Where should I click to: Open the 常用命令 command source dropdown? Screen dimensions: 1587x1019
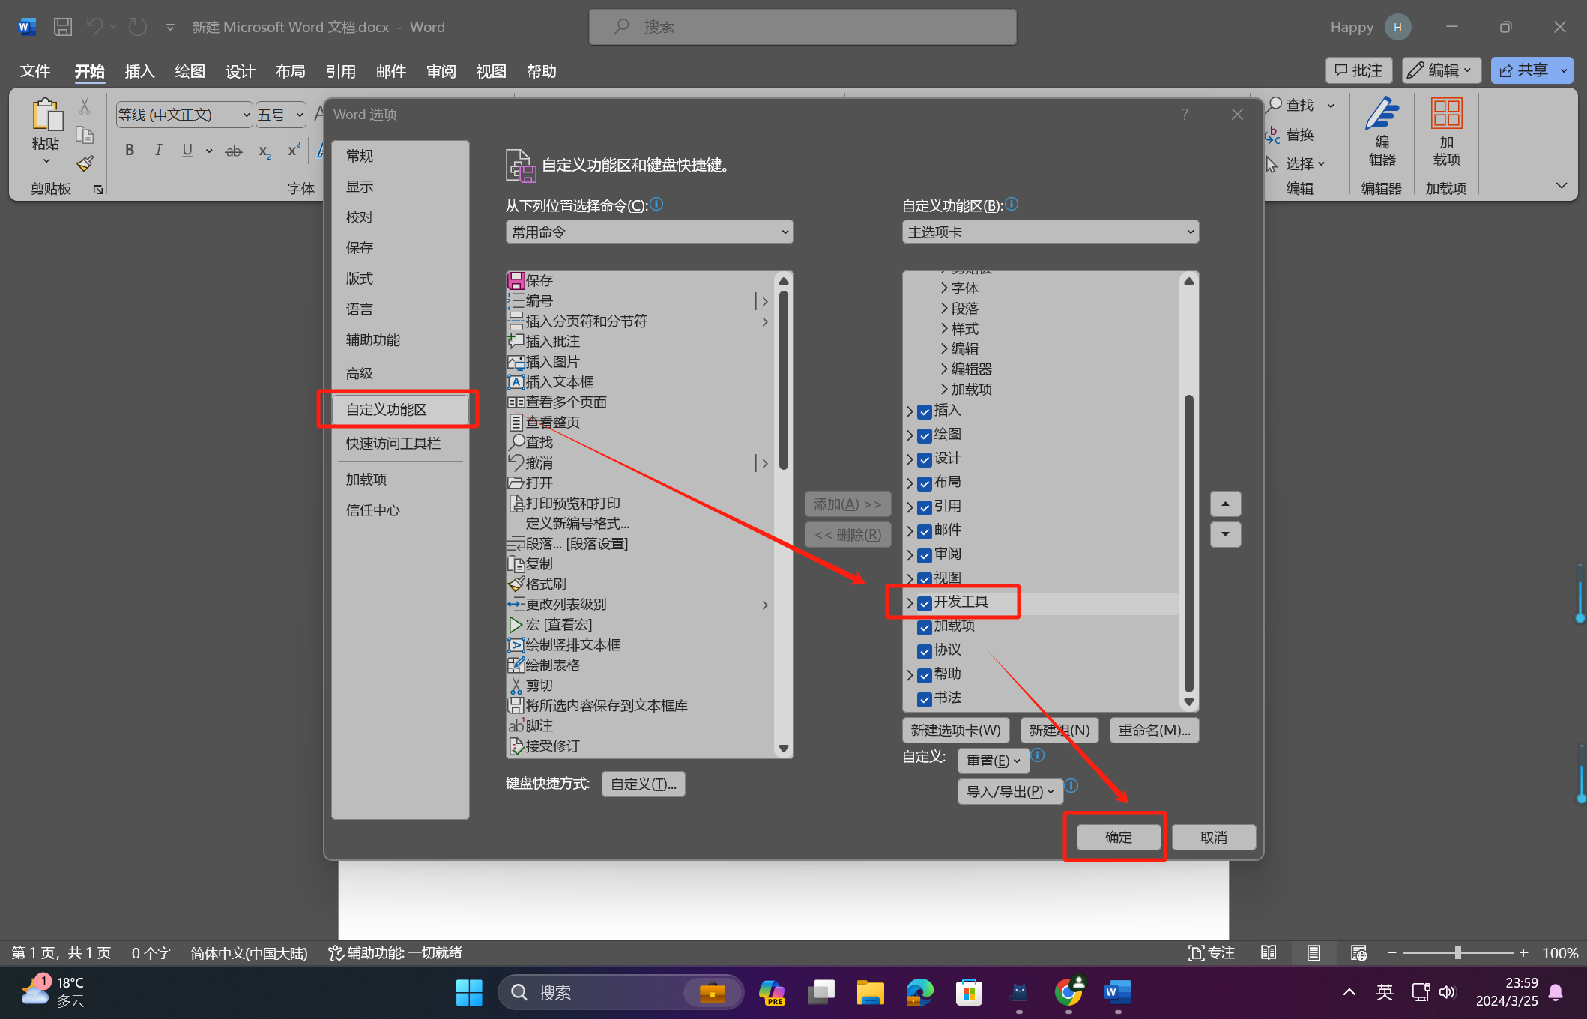coord(649,232)
